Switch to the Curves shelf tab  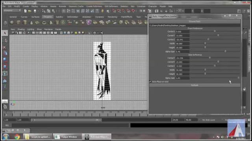tap(24, 16)
